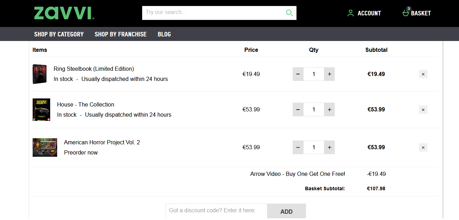Focus the discount code input field

[217, 211]
